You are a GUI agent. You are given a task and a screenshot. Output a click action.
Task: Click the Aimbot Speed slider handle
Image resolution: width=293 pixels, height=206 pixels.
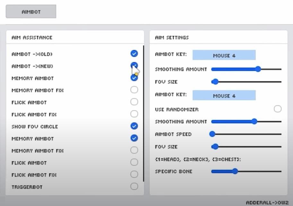[x=212, y=134]
